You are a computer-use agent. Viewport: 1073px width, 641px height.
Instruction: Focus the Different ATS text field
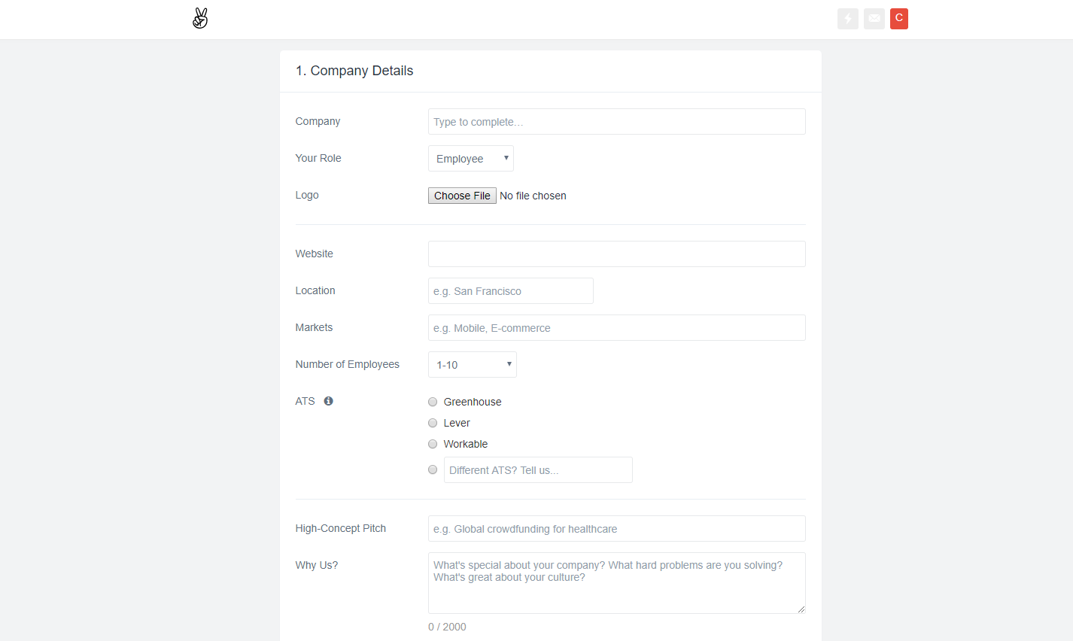[538, 470]
